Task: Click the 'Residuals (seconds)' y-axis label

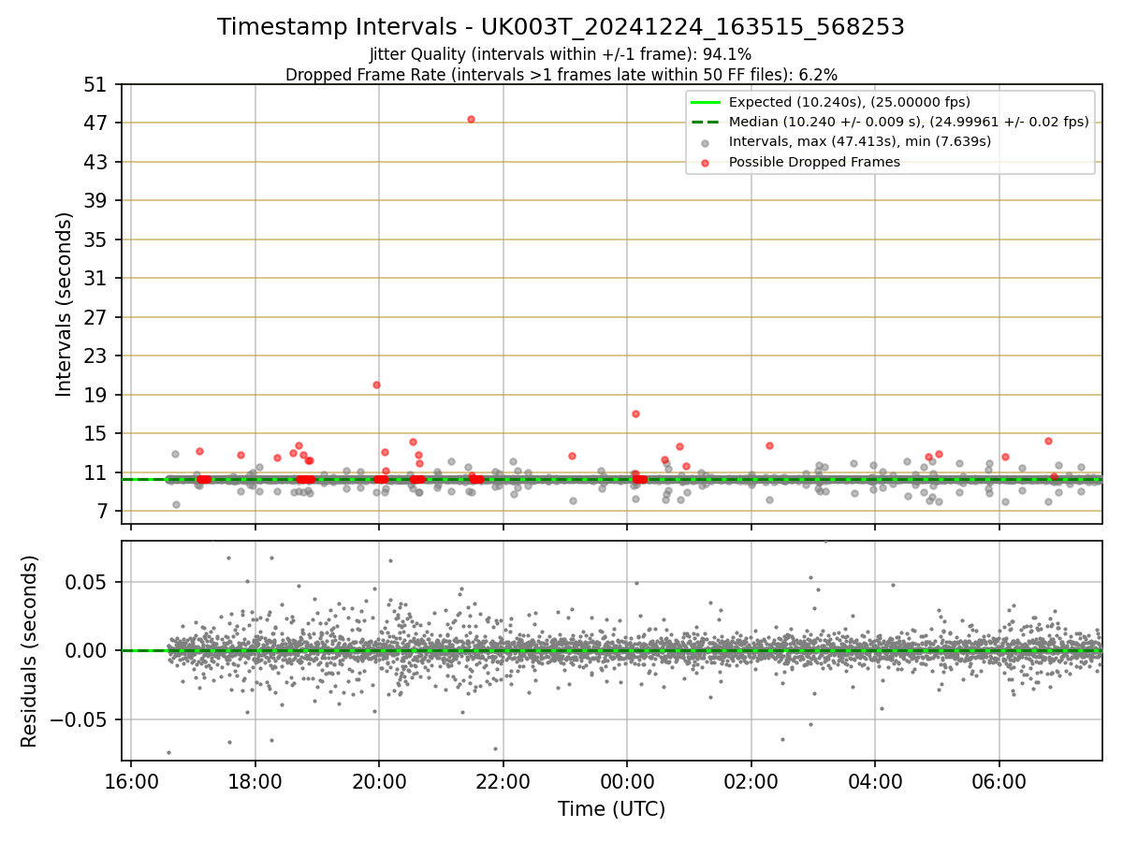Action: point(30,651)
